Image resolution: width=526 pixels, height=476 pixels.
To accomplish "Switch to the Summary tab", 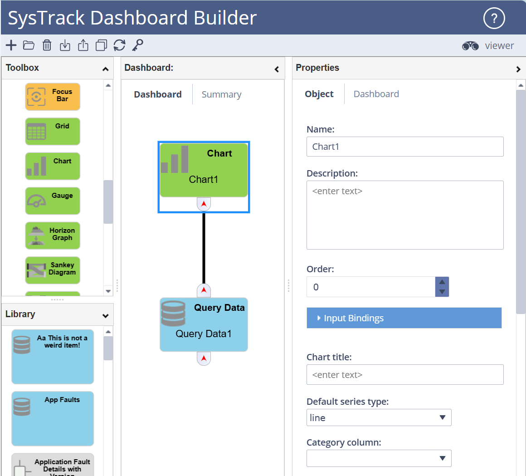I will 221,94.
